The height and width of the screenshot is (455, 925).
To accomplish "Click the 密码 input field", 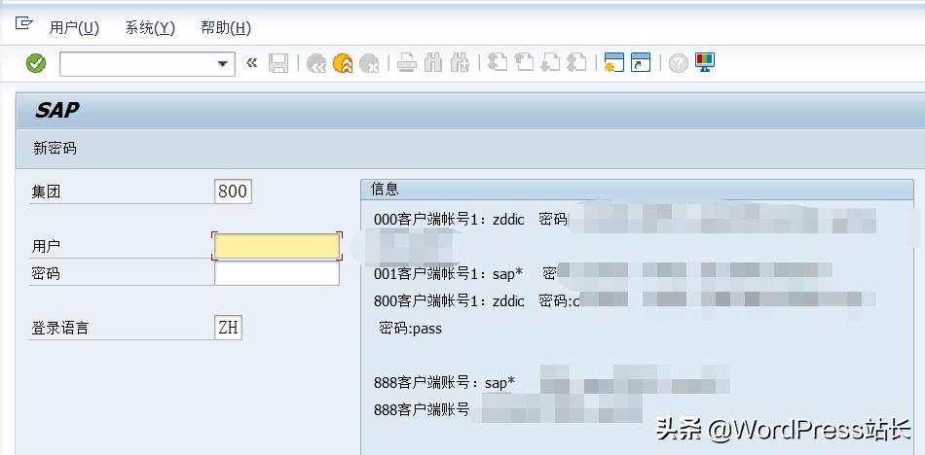I will point(277,273).
